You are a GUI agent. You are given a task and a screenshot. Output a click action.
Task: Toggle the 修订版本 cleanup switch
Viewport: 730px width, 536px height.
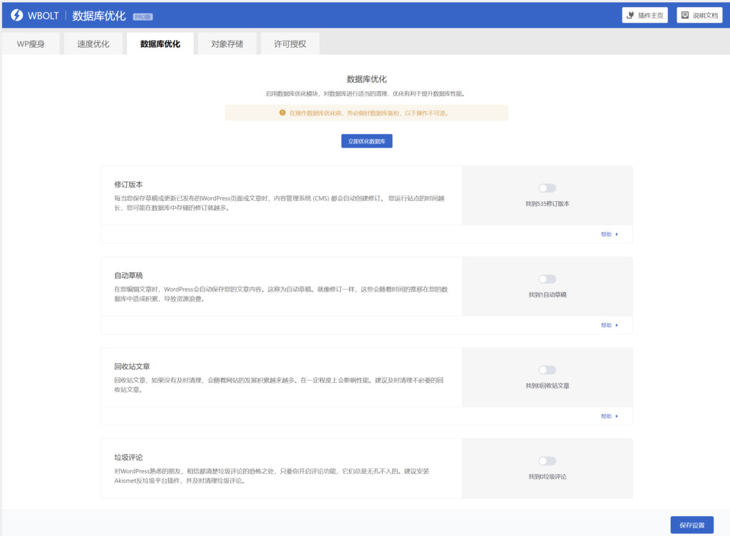(x=547, y=188)
